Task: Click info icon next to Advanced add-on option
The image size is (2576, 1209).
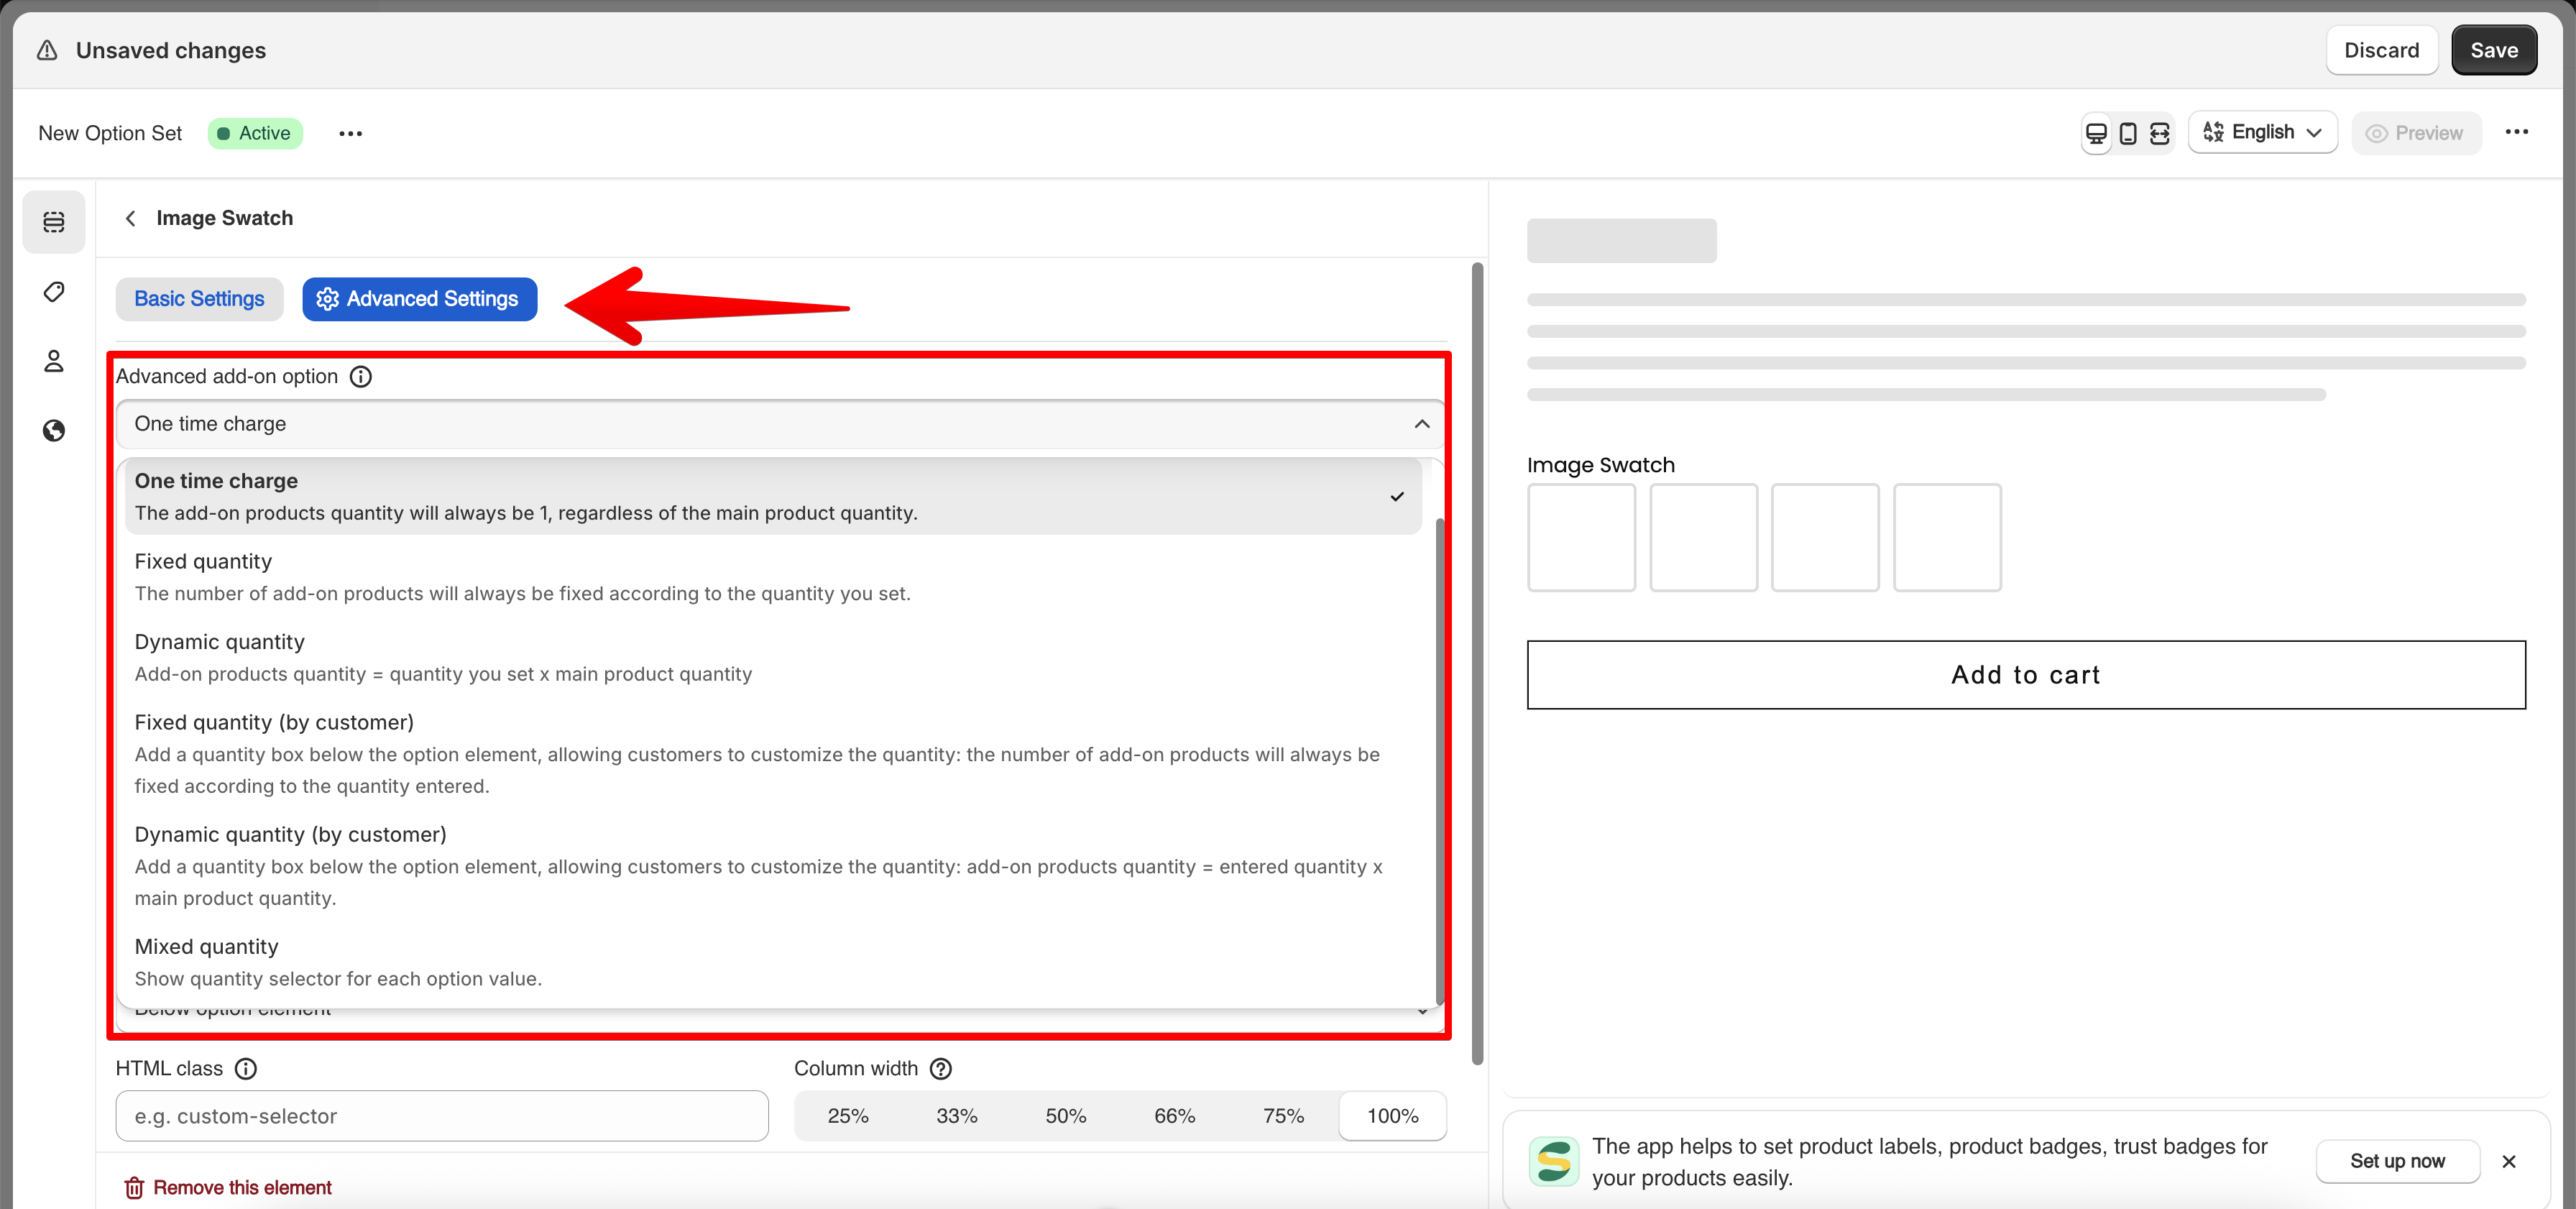Action: click(x=361, y=376)
